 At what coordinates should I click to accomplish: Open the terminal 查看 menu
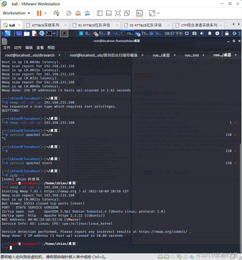point(40,48)
